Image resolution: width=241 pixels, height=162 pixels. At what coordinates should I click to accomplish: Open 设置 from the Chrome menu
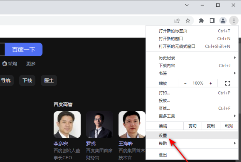tap(192, 135)
